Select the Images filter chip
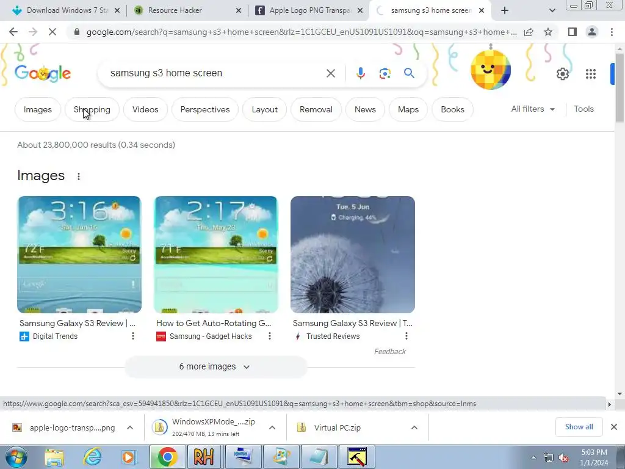625x469 pixels. [x=38, y=109]
